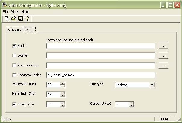Click the Resign value field showing 900
This screenshot has height=123, width=182.
[53, 104]
